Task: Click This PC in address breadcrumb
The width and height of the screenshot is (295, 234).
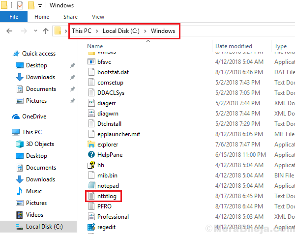Action: (82, 31)
